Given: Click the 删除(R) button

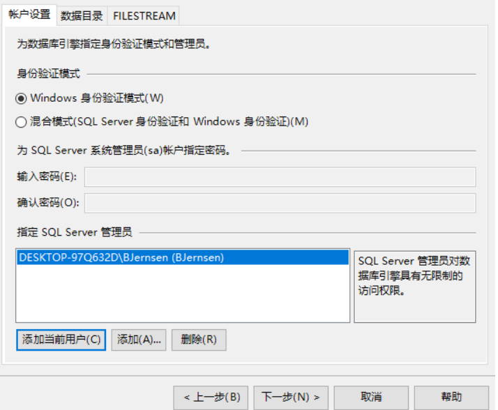Looking at the screenshot, I should 199,340.
